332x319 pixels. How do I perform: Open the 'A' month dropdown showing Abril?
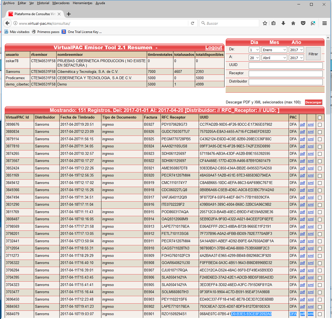click(274, 58)
